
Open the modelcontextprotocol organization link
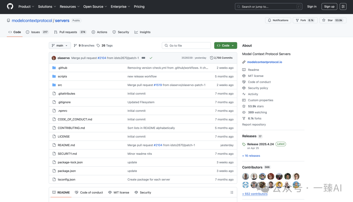tap(32, 21)
